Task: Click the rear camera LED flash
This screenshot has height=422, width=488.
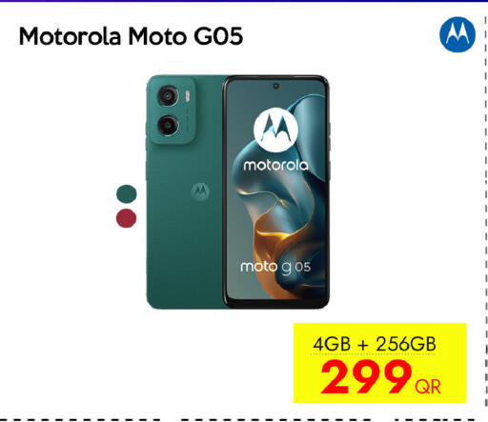Action: click(x=187, y=96)
